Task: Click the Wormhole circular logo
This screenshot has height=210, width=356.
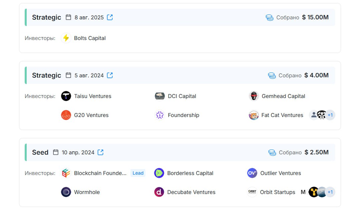Action: point(66,192)
